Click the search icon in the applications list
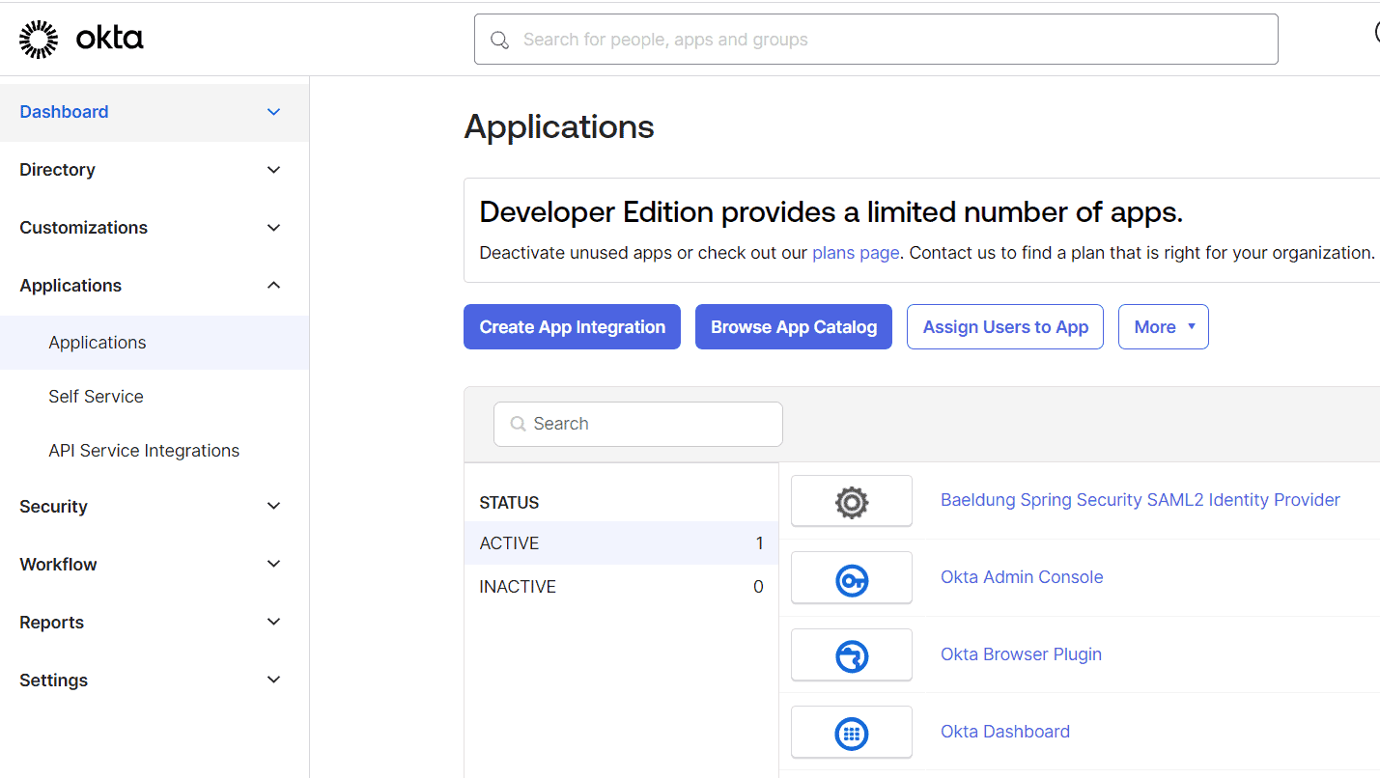Image resolution: width=1380 pixels, height=778 pixels. (x=519, y=424)
